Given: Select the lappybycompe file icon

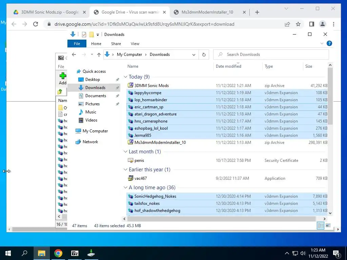Looking at the screenshot, I should pos(130,93).
